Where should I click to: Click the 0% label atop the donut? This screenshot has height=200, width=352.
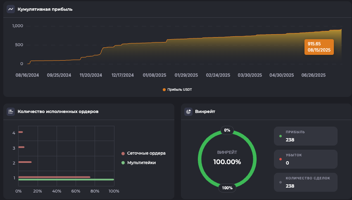coord(227,130)
